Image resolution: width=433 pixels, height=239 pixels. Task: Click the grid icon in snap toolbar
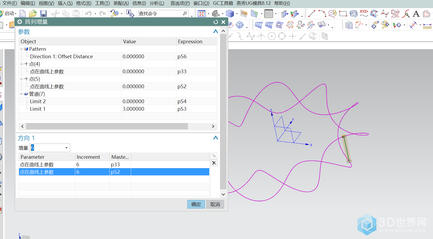(x=325, y=36)
